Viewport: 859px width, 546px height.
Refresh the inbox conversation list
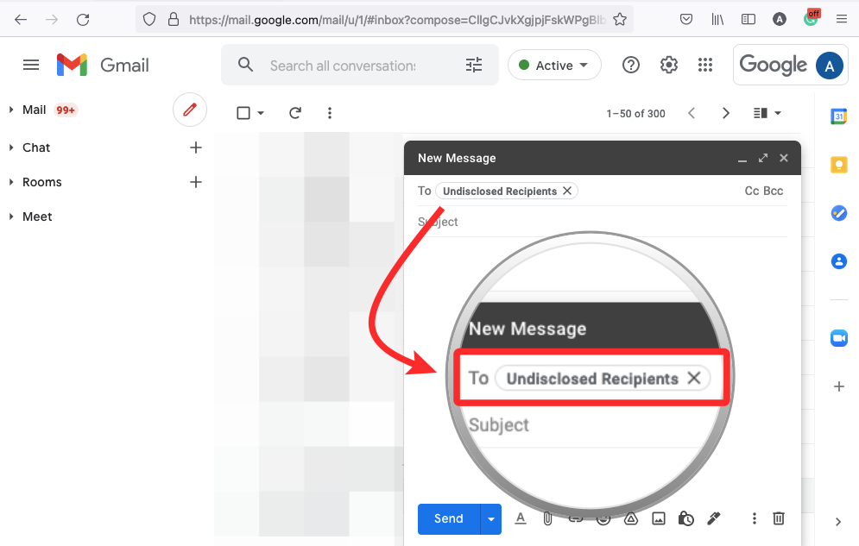coord(295,113)
